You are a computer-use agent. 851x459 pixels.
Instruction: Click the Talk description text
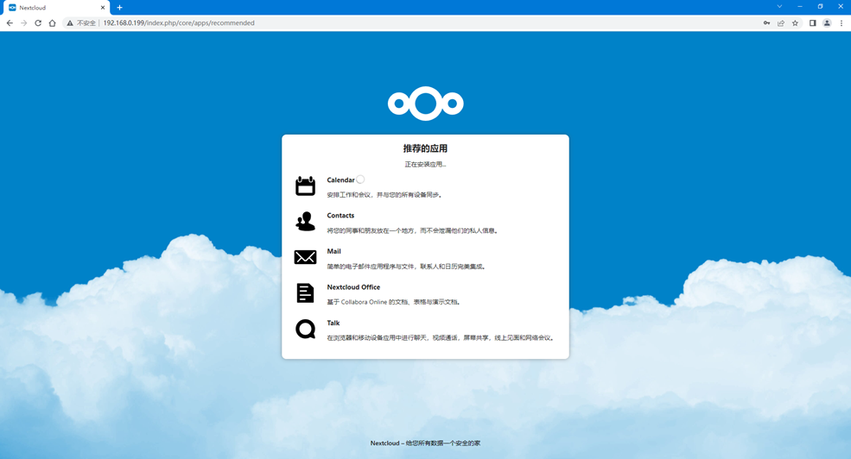(441, 337)
